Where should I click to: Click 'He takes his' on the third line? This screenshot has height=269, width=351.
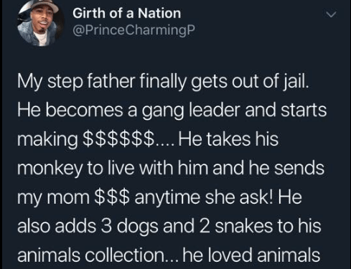pos(228,139)
